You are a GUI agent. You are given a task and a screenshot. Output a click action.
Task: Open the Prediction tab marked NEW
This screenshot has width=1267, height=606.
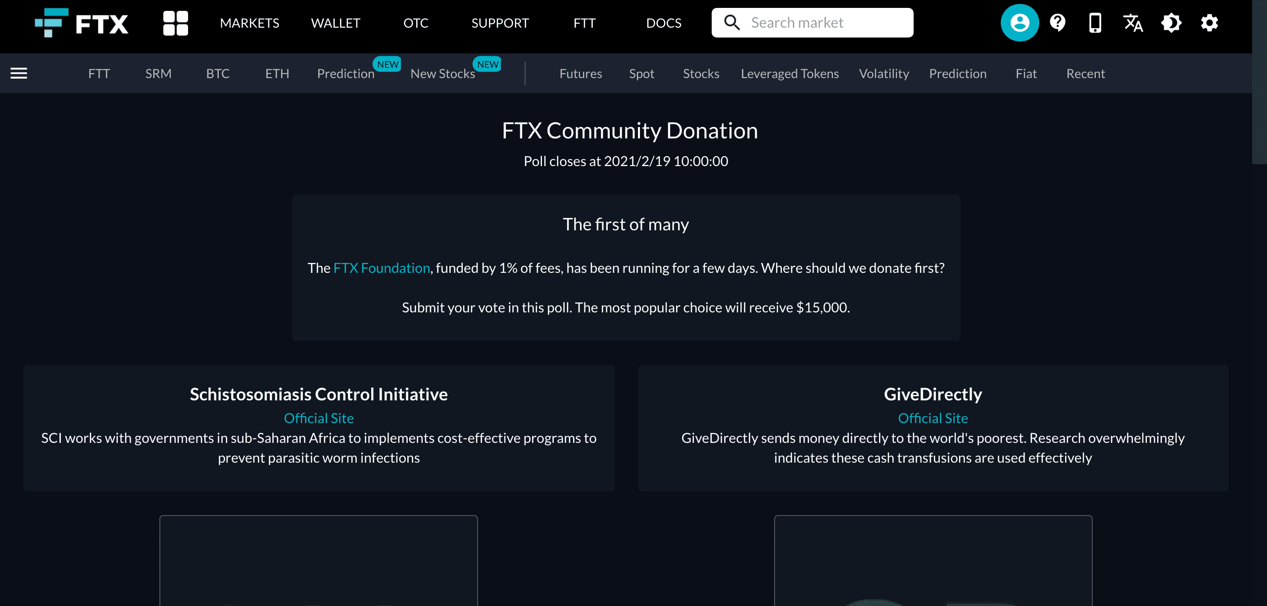click(345, 74)
